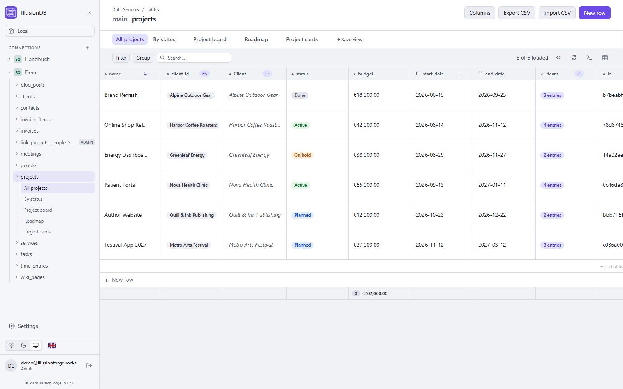Click the minus badge on Client column
This screenshot has width=623, height=389.
267,74
